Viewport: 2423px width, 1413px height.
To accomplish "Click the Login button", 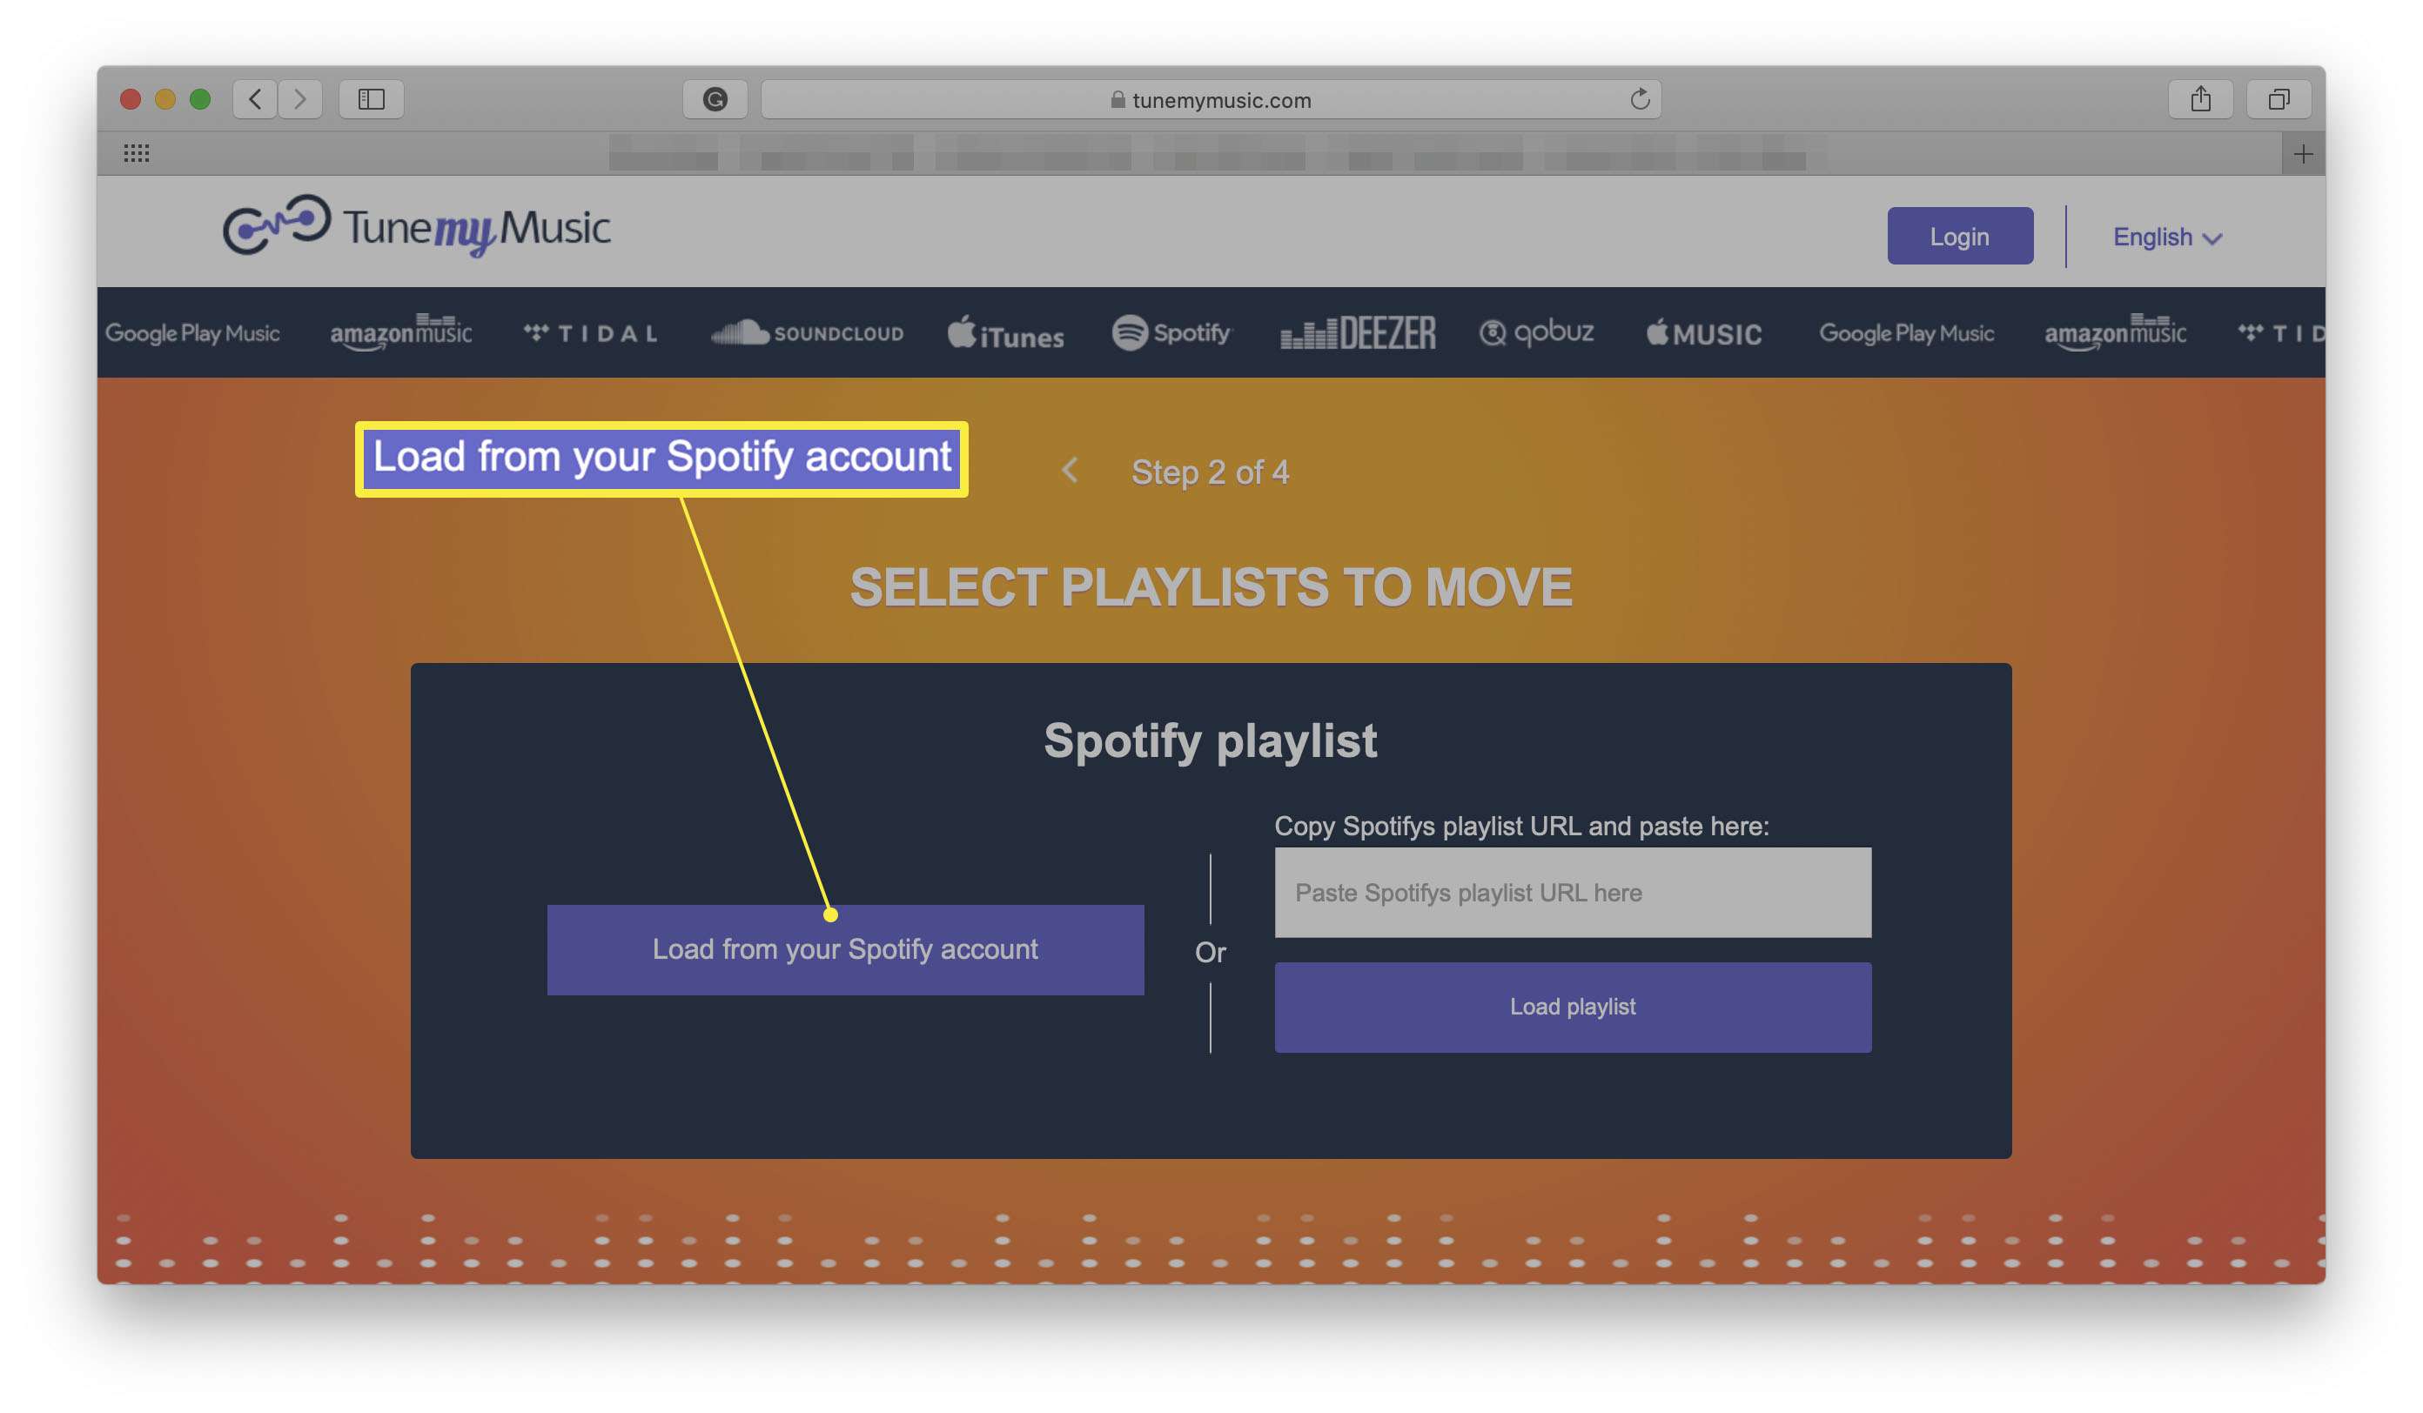I will [x=1960, y=236].
